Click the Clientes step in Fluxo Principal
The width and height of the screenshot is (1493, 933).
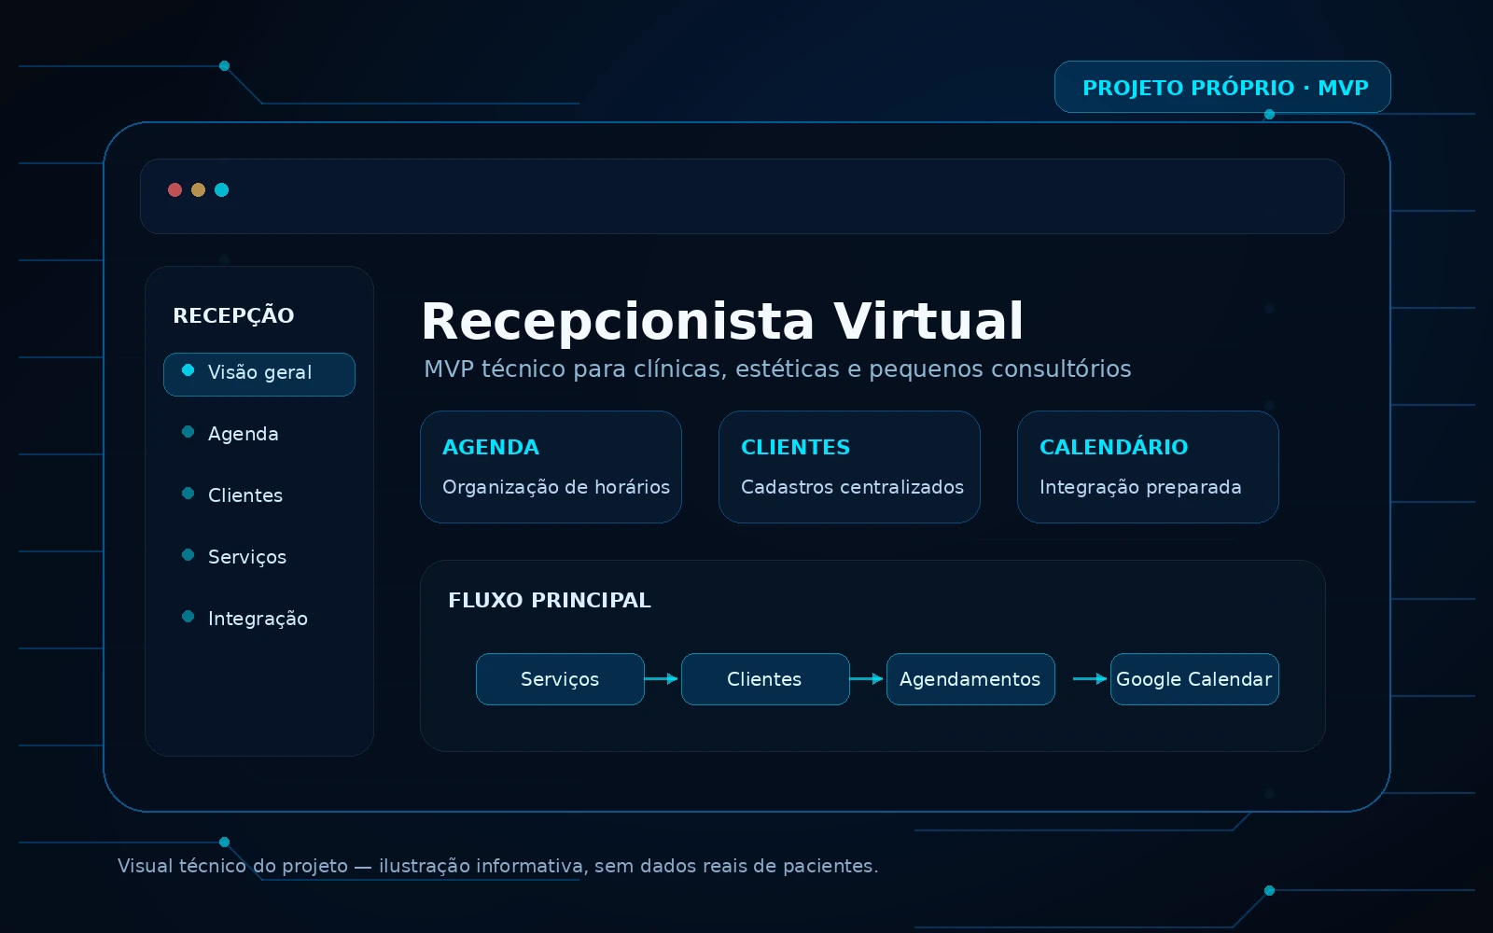(x=765, y=679)
